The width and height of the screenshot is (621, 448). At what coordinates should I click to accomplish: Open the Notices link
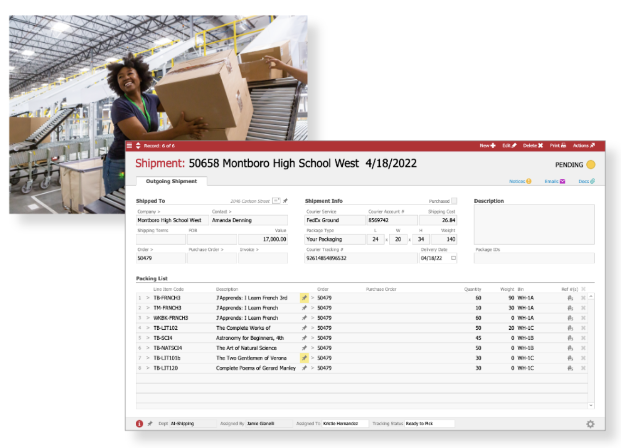point(520,181)
